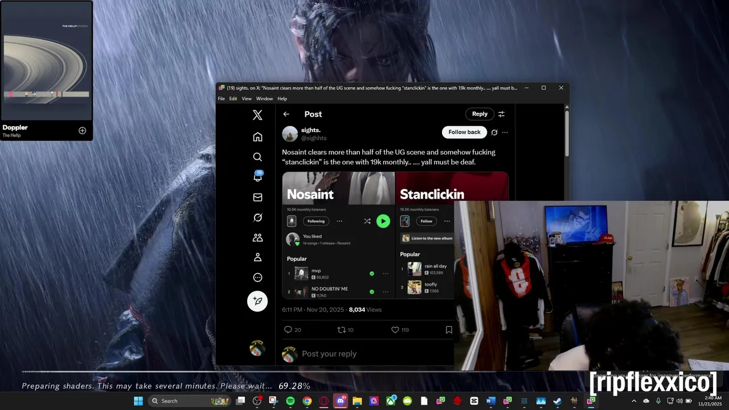Click Grok explain icon next to Follow back
The height and width of the screenshot is (410, 729).
[494, 132]
